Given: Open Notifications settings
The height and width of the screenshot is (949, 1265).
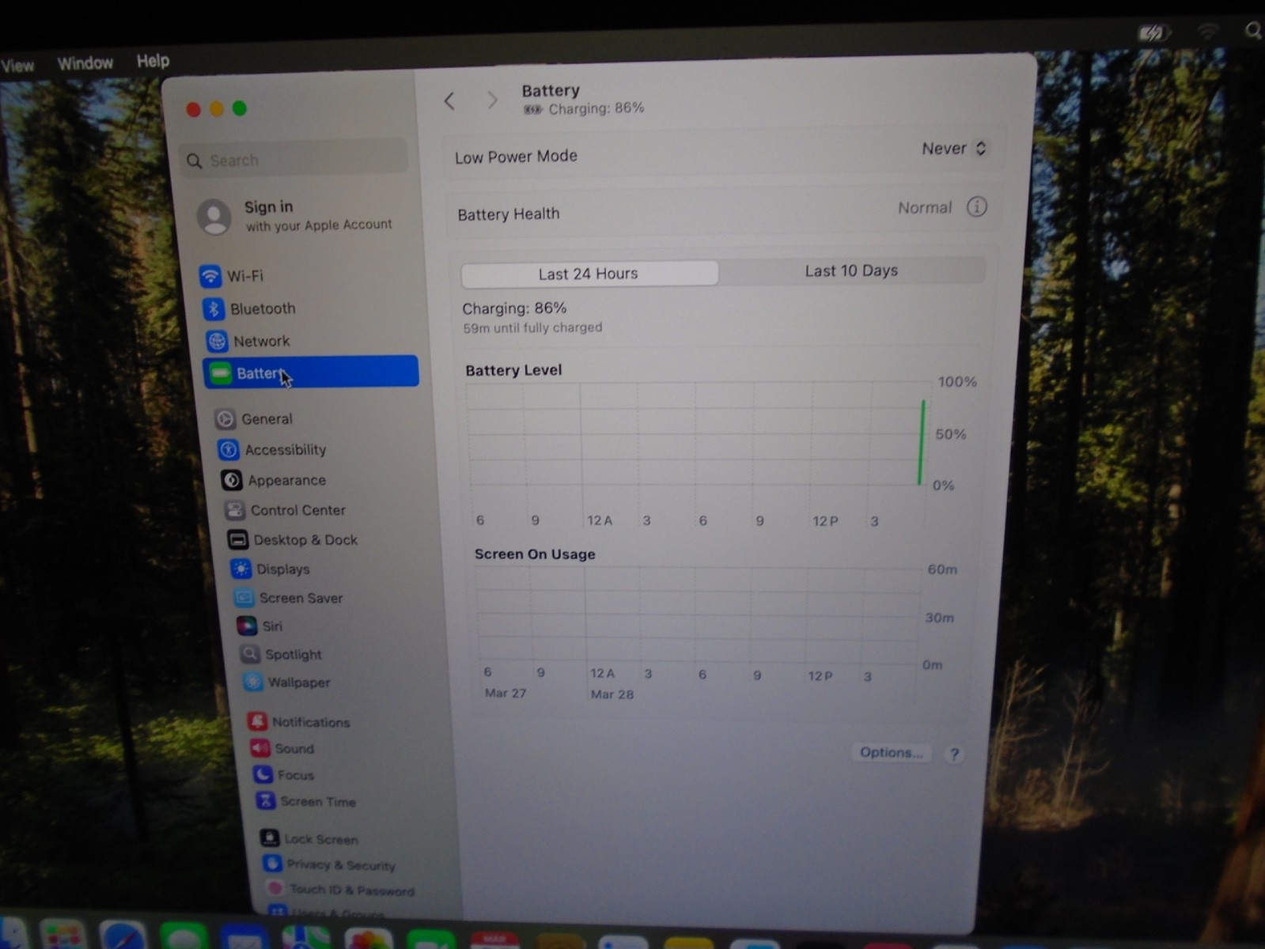Looking at the screenshot, I should (298, 722).
